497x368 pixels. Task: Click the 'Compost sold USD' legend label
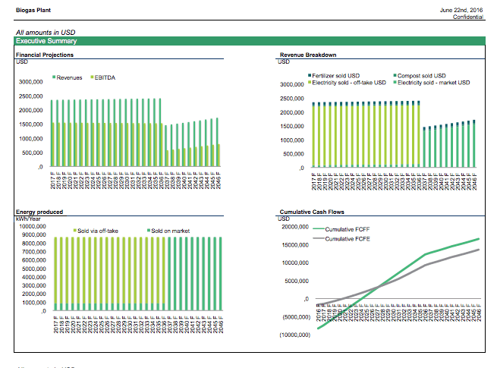[422, 76]
